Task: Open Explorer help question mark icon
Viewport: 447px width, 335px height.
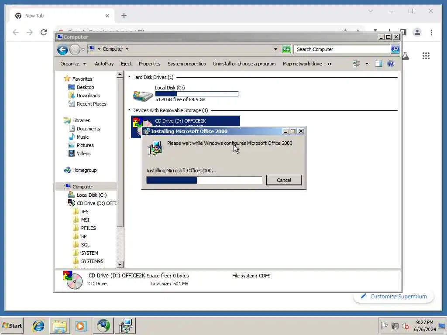Action: [391, 64]
